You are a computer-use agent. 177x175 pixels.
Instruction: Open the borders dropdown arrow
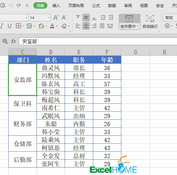[23, 26]
